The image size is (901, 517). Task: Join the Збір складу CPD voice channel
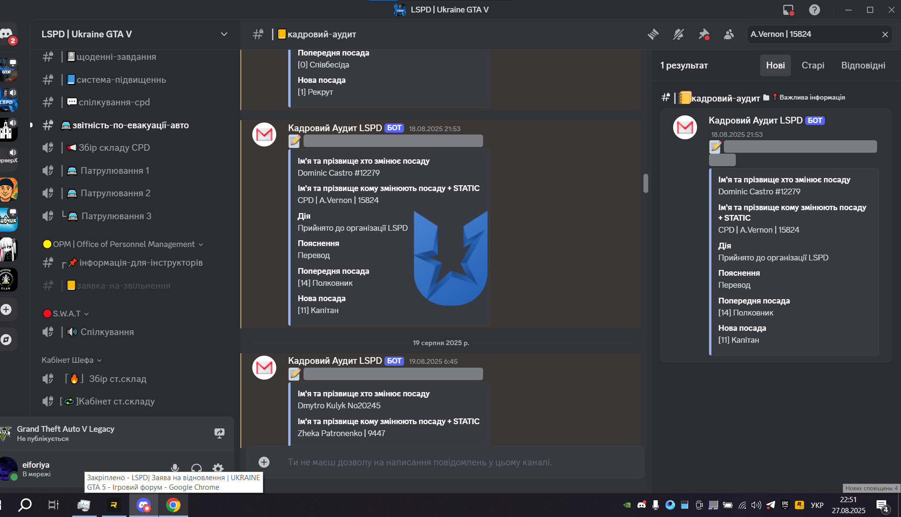[x=135, y=147]
